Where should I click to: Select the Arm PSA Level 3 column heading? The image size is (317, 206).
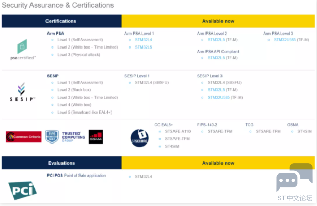[278, 34]
